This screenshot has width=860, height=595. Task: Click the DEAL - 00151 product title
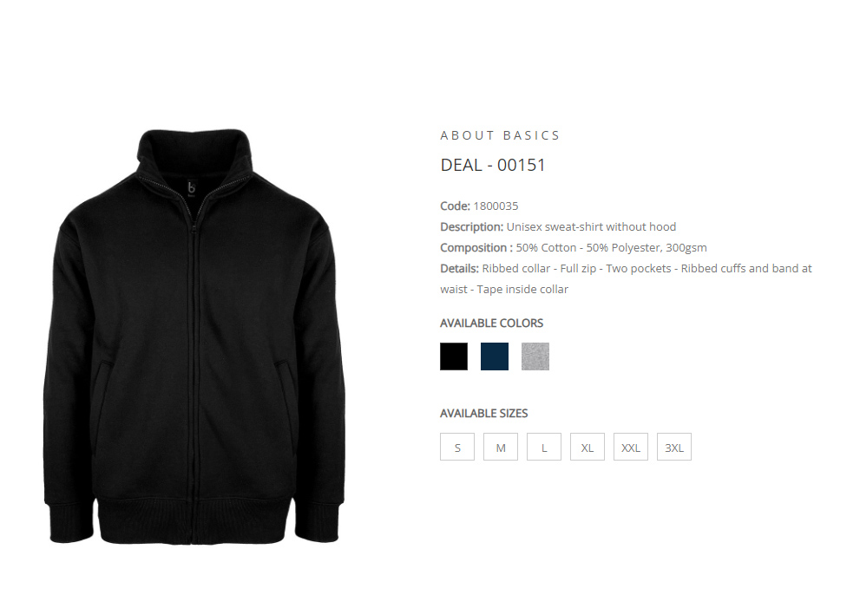tap(493, 165)
